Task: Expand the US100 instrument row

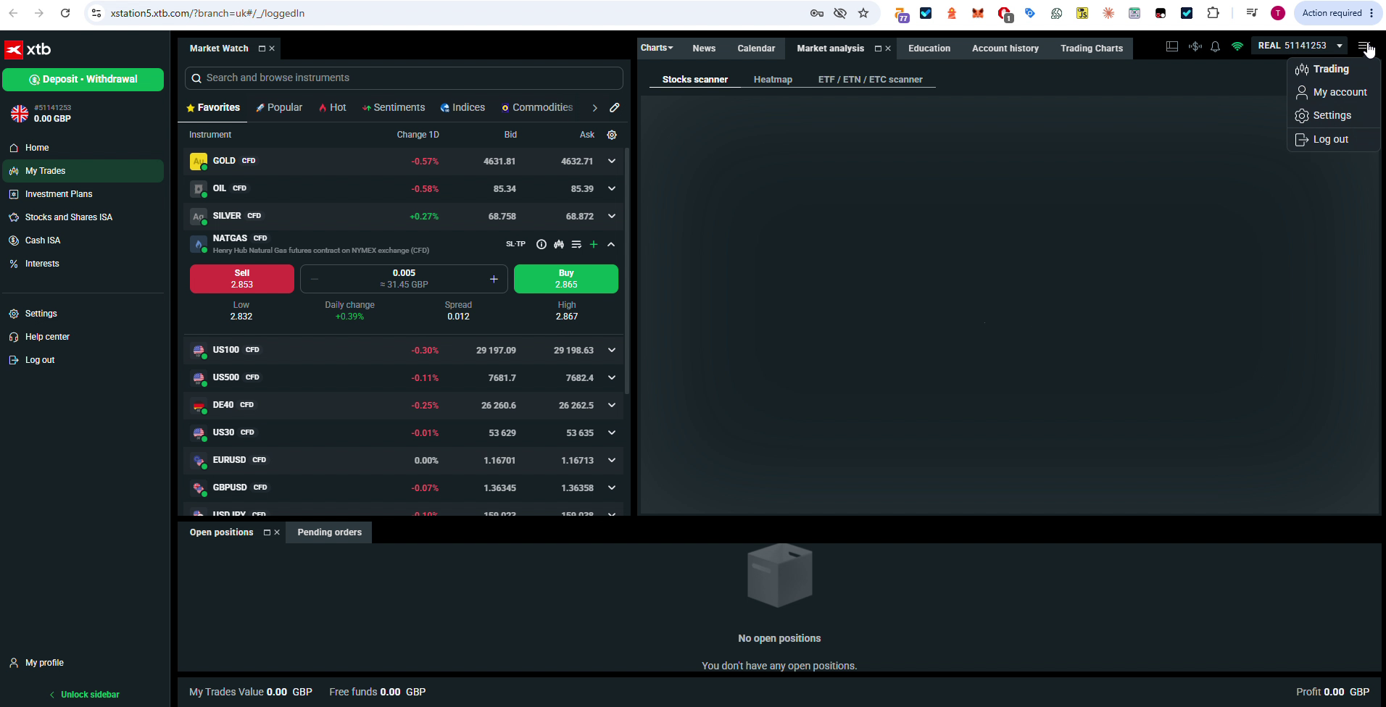Action: pos(612,350)
